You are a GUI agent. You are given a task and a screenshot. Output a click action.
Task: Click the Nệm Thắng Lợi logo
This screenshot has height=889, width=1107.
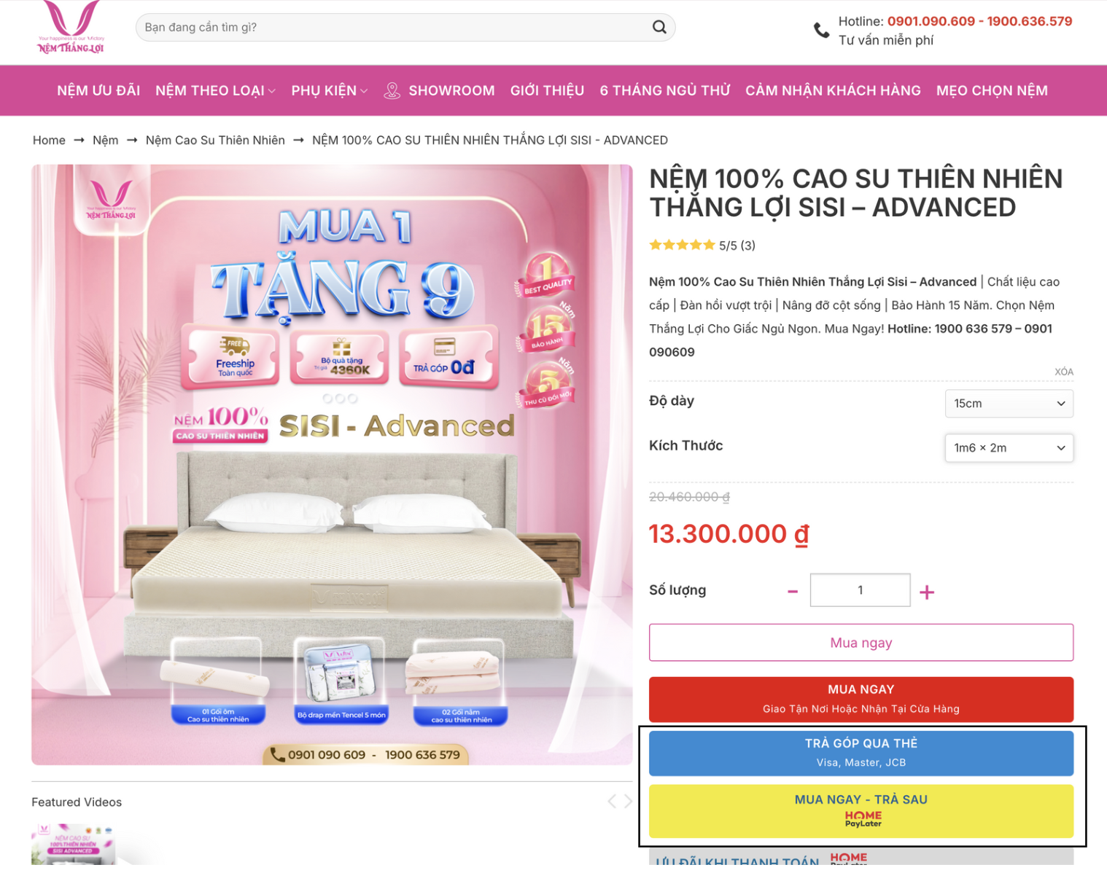pyautogui.click(x=71, y=27)
